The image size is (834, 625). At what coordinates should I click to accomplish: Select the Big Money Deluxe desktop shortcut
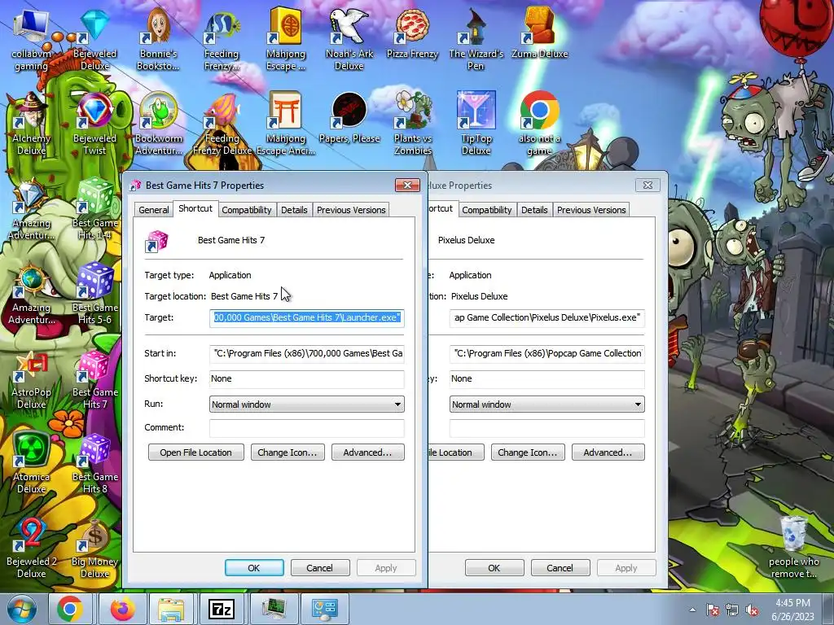click(94, 548)
